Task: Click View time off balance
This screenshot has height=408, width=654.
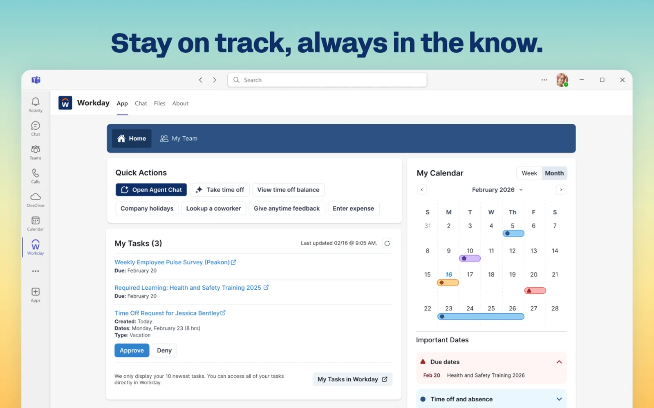Action: tap(288, 190)
